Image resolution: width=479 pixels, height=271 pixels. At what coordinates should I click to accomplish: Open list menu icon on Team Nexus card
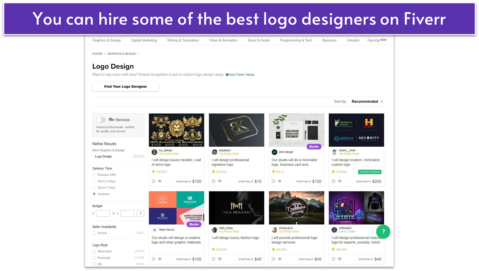click(153, 259)
